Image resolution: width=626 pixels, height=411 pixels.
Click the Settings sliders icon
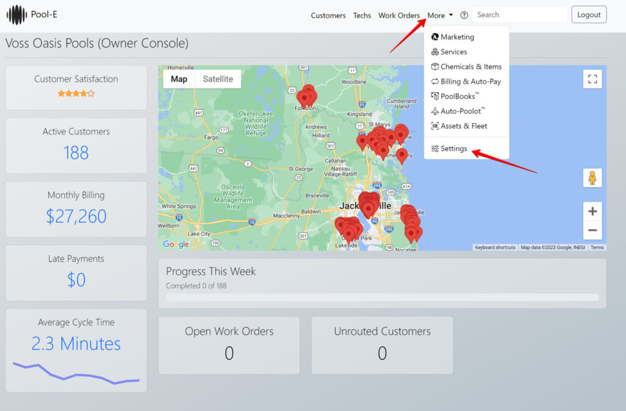point(435,148)
